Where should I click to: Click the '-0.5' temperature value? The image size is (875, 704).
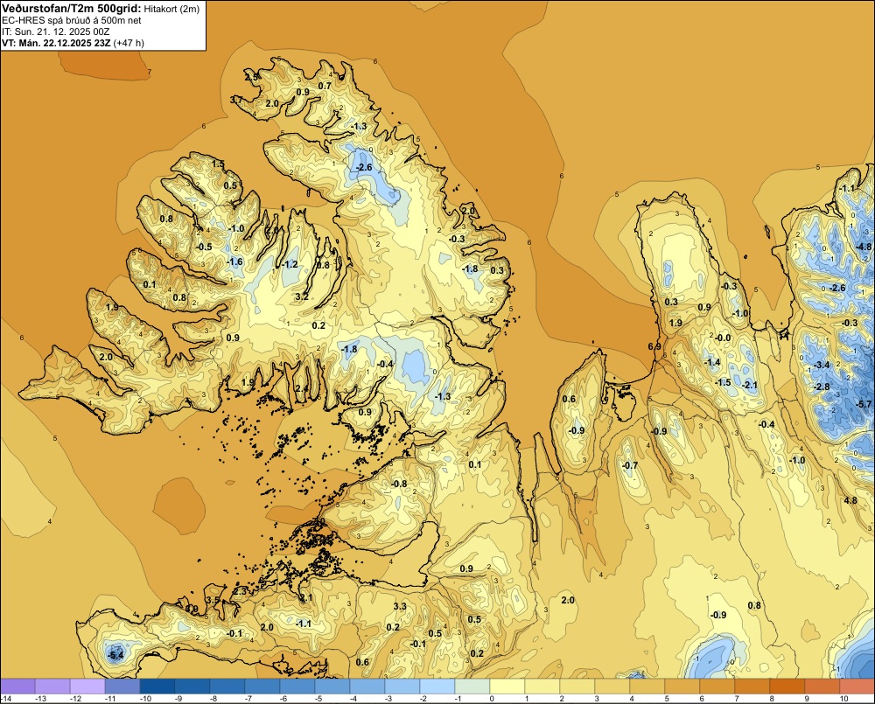click(204, 247)
